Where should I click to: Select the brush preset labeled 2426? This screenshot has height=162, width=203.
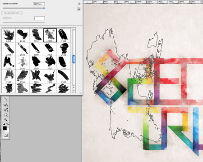[50, 49]
